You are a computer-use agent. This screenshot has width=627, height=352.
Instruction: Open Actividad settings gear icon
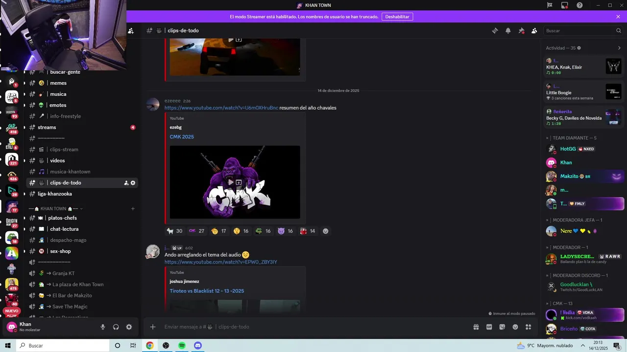(x=579, y=48)
